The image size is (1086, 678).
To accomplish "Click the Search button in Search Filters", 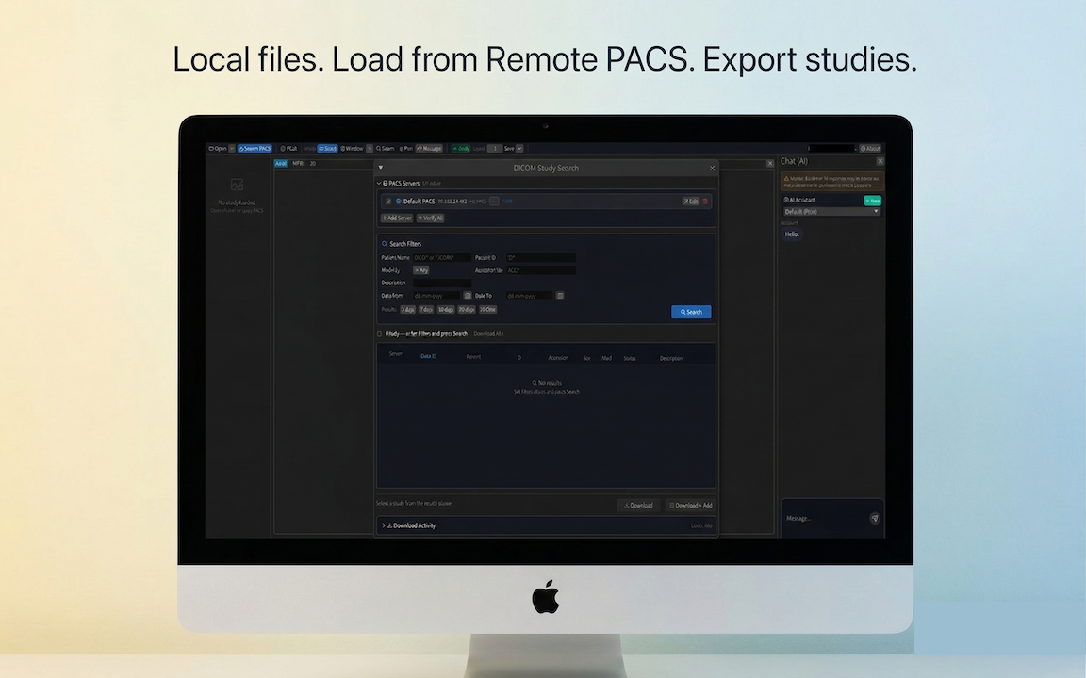I will coord(691,312).
